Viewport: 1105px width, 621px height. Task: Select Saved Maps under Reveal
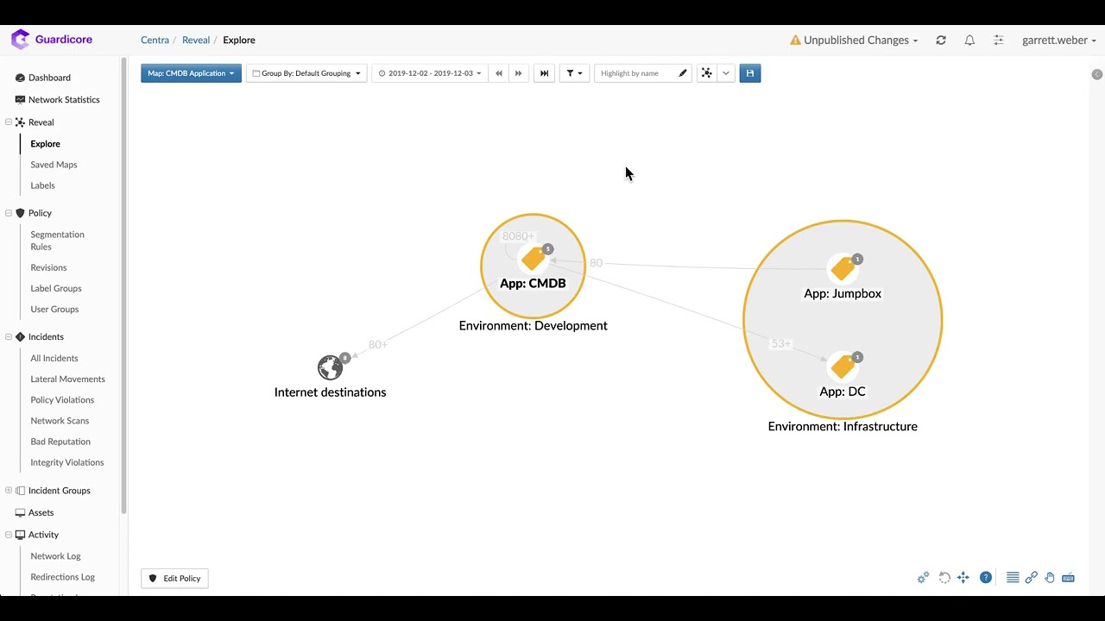click(x=54, y=165)
